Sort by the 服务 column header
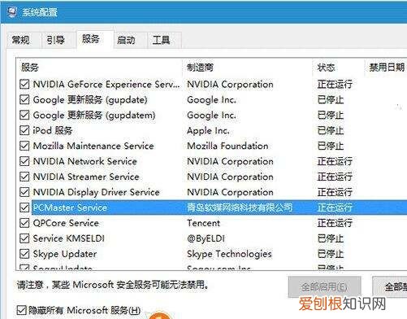Image resolution: width=407 pixels, height=319 pixels. (x=99, y=68)
